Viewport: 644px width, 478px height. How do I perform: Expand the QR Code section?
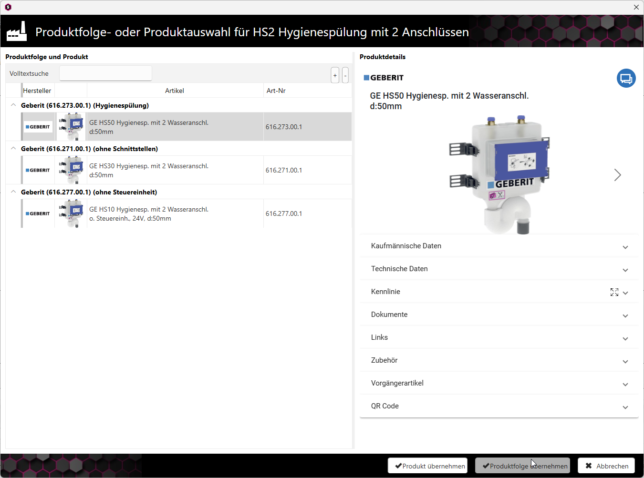pyautogui.click(x=499, y=406)
